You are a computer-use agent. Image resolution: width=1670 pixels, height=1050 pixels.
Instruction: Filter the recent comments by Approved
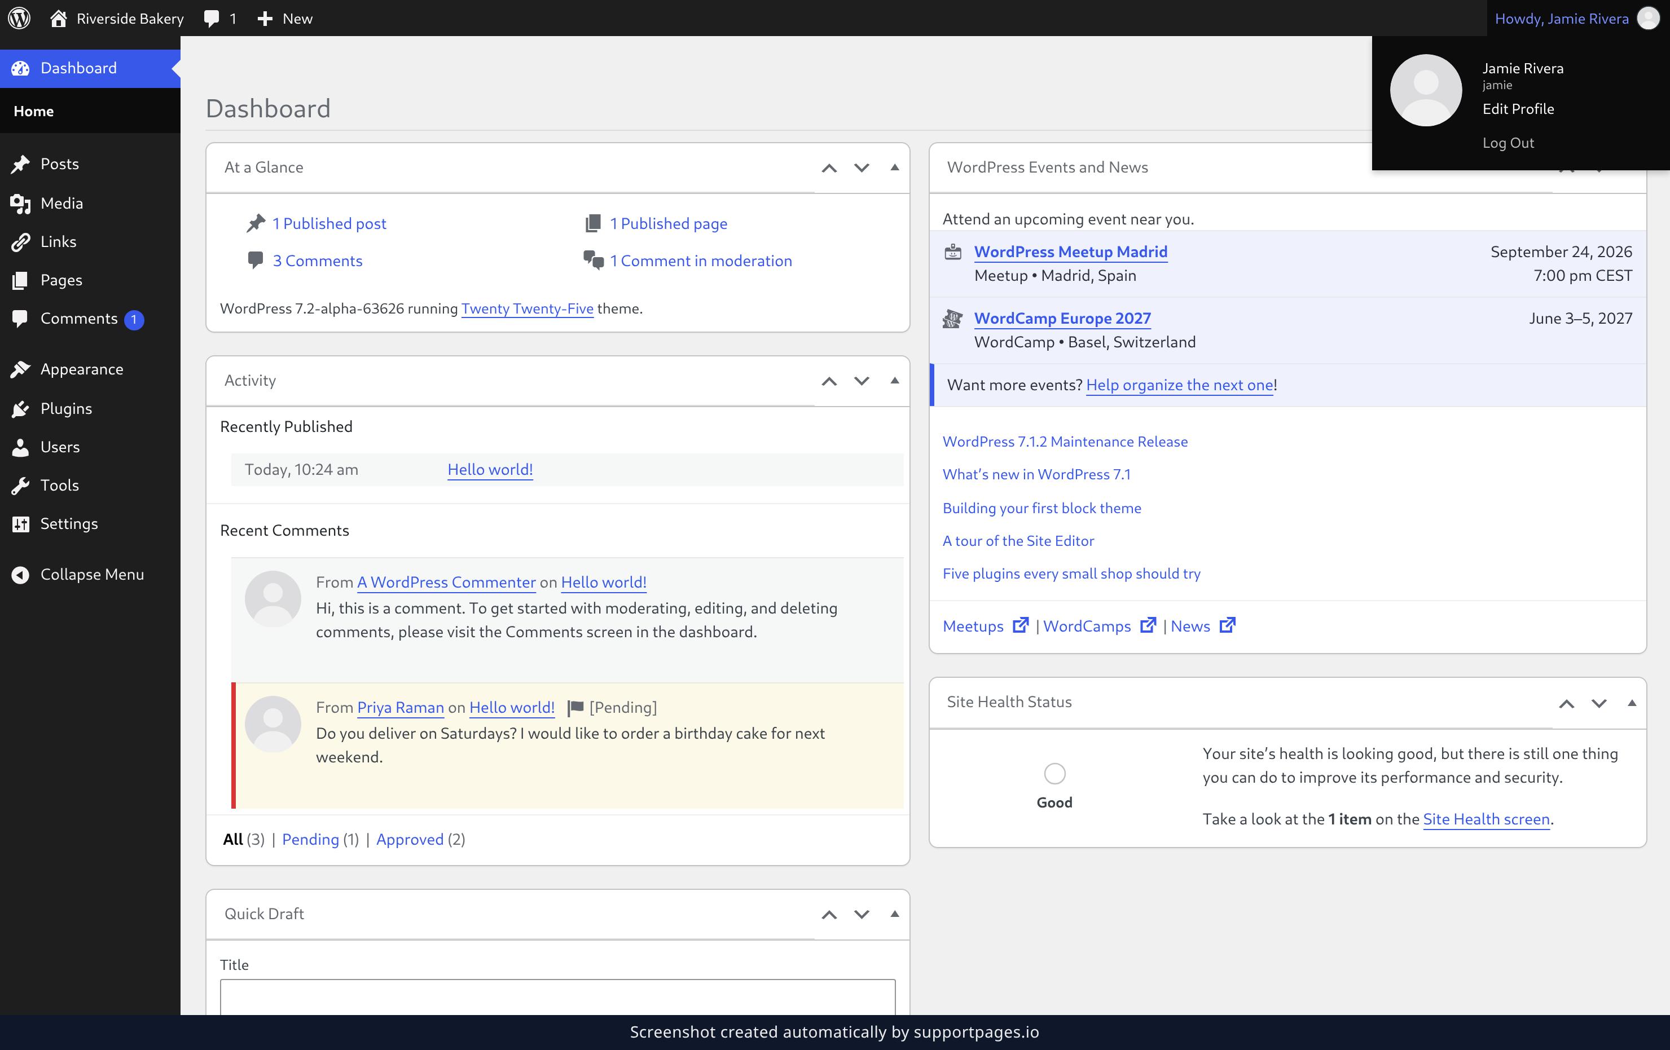click(x=409, y=839)
